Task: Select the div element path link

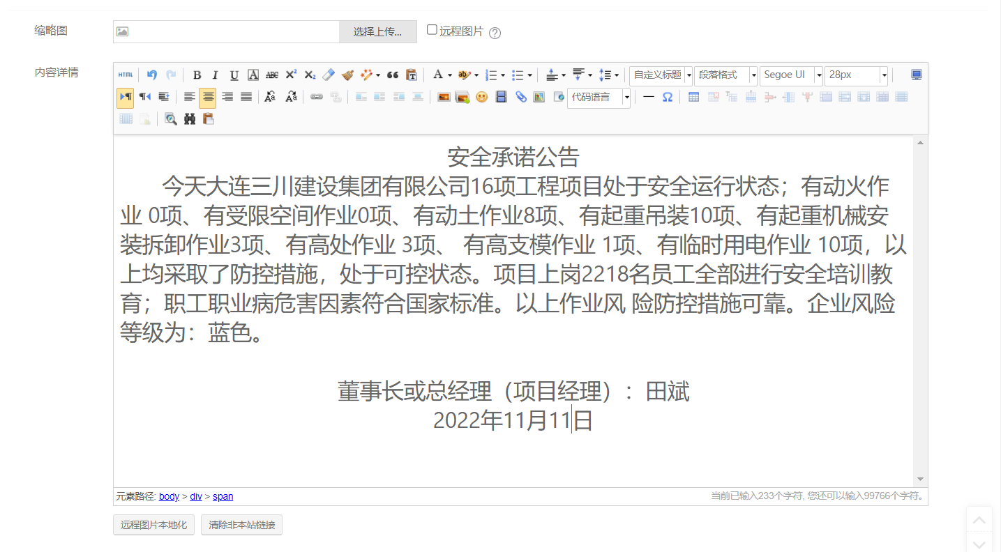Action: (196, 496)
